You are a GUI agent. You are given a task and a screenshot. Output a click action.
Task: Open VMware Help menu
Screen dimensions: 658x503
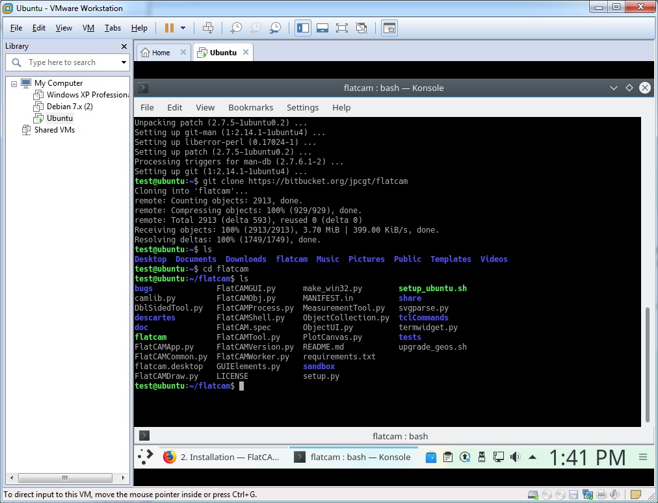tap(139, 28)
